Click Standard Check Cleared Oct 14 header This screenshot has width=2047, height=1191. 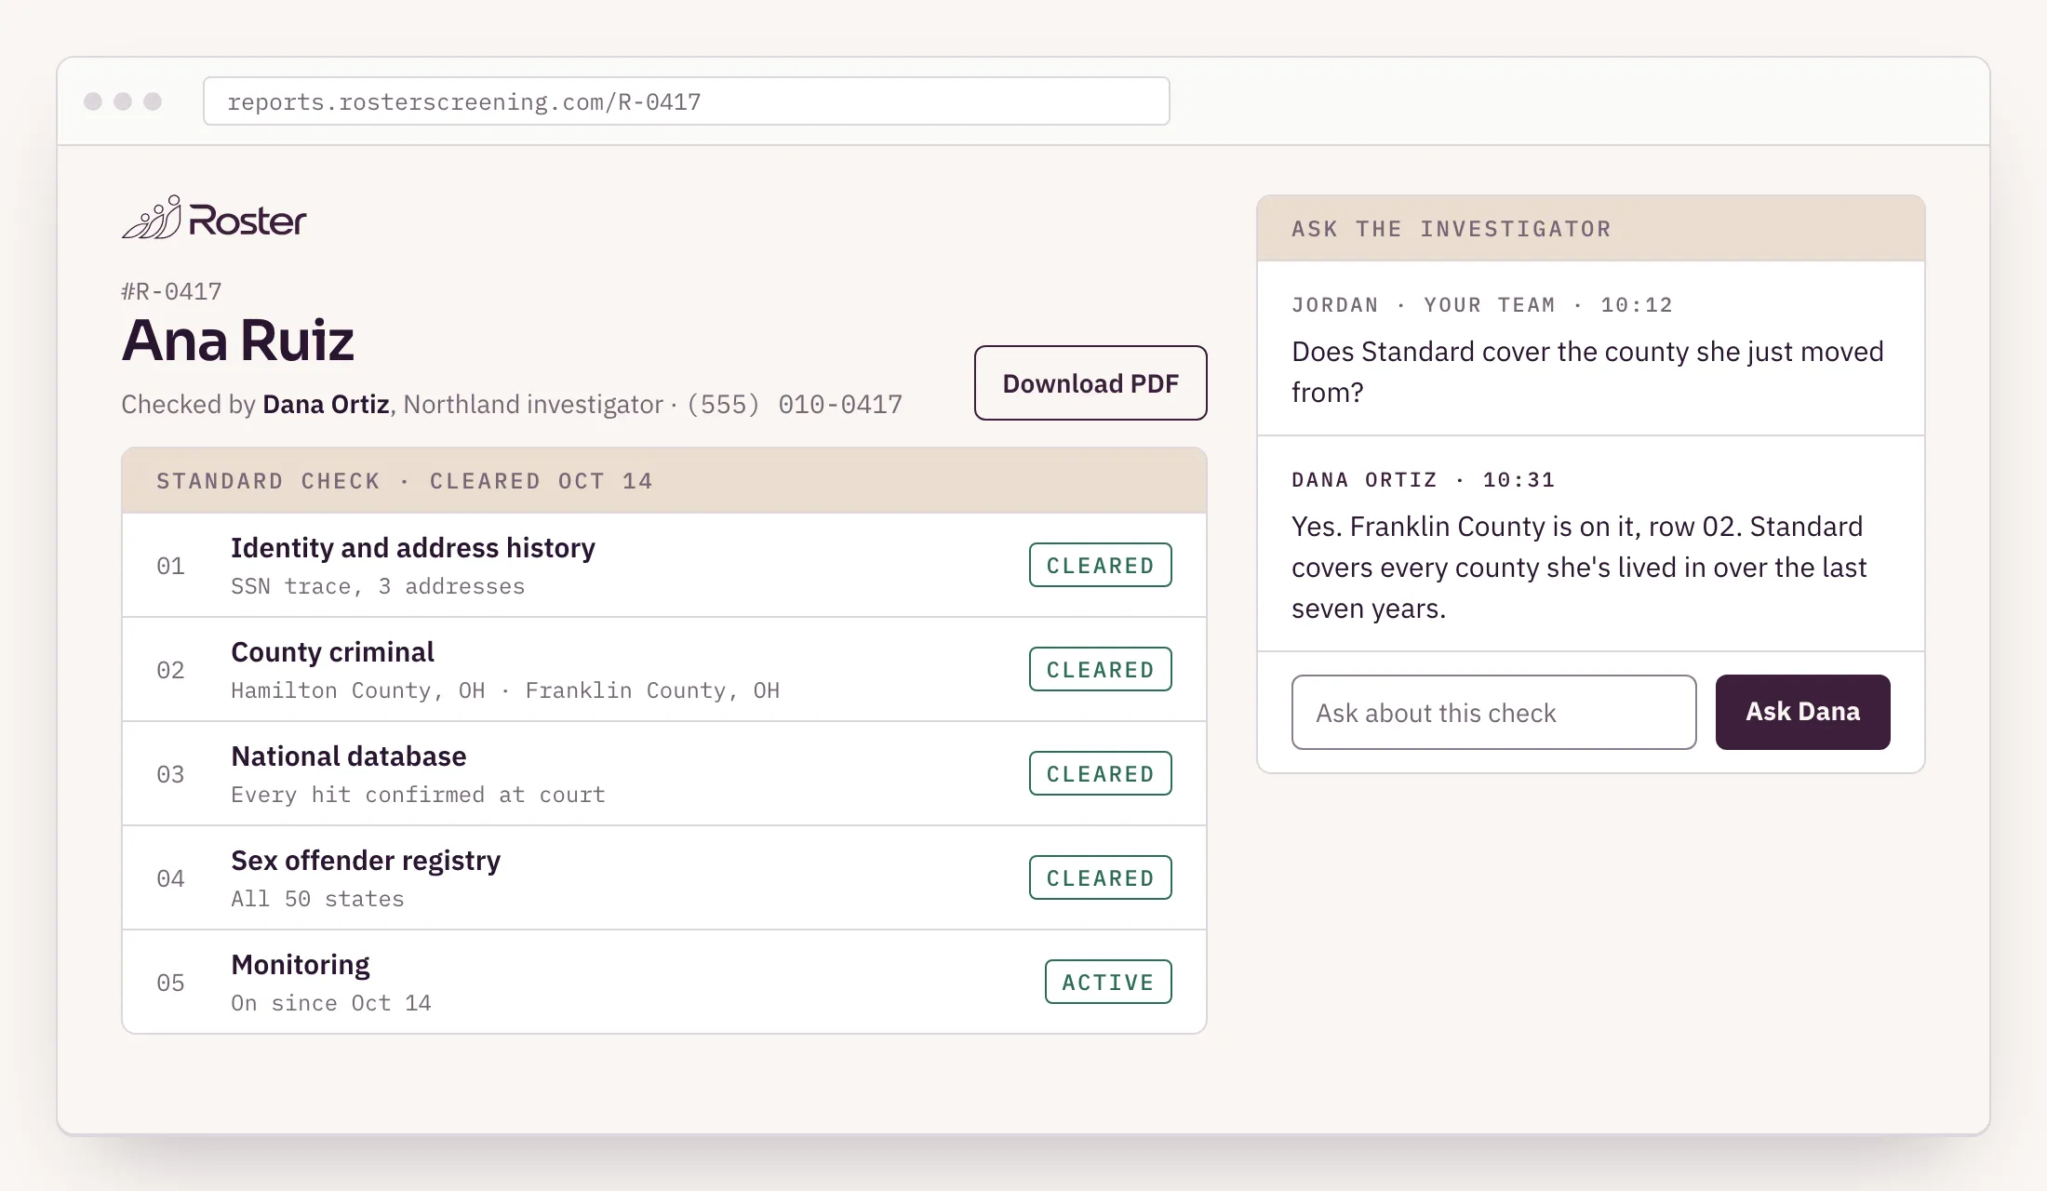pyautogui.click(x=664, y=481)
